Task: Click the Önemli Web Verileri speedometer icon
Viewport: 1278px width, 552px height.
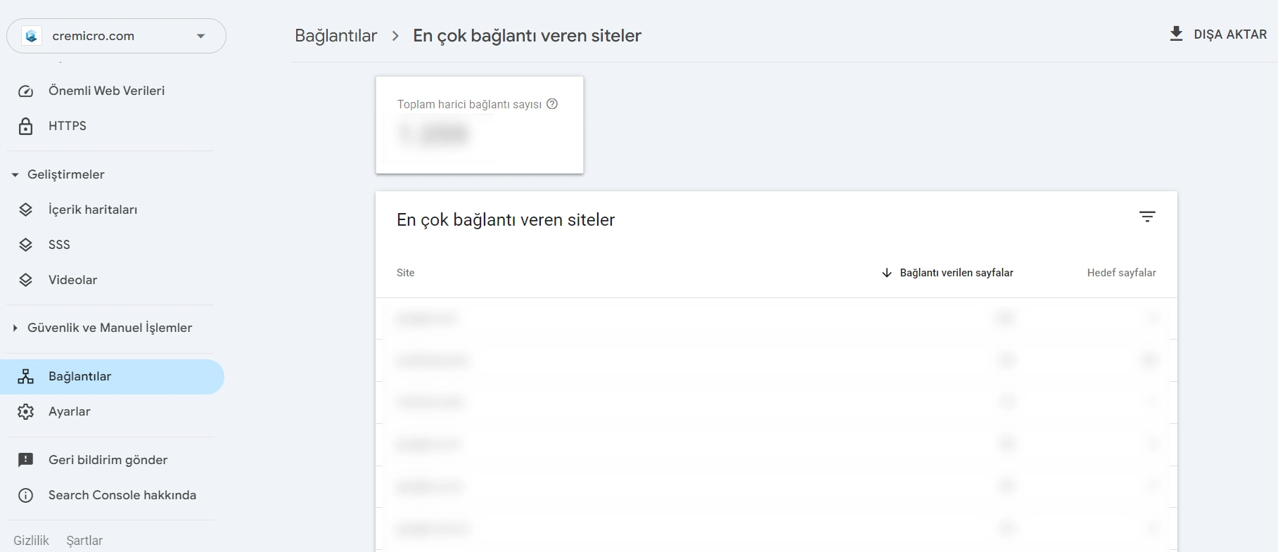Action: (25, 91)
